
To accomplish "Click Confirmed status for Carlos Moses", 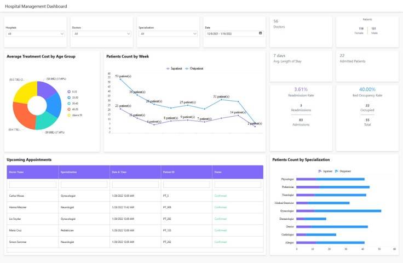I will 221,196.
